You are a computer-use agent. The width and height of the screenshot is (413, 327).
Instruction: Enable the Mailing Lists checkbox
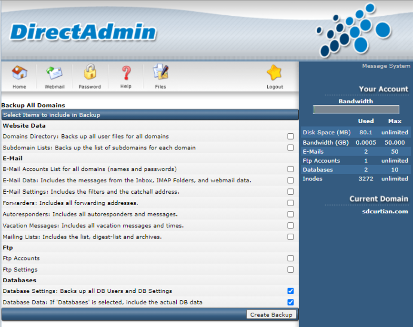point(291,237)
